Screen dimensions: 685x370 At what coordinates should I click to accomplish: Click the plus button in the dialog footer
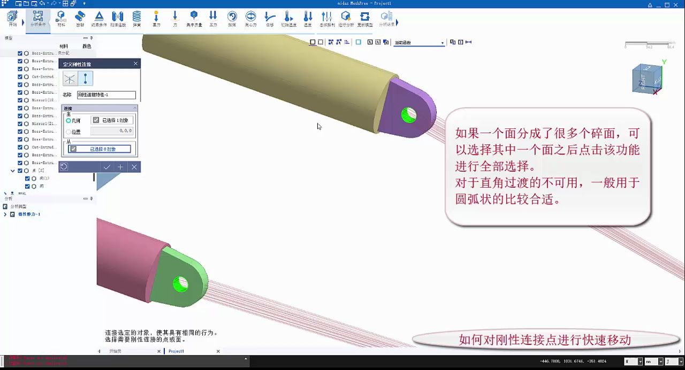point(120,167)
